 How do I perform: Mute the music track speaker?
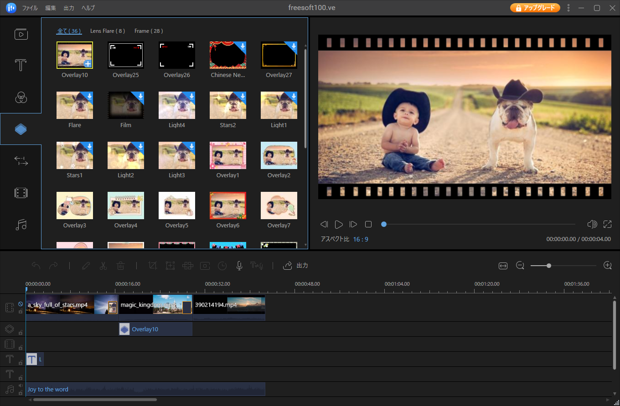21,386
